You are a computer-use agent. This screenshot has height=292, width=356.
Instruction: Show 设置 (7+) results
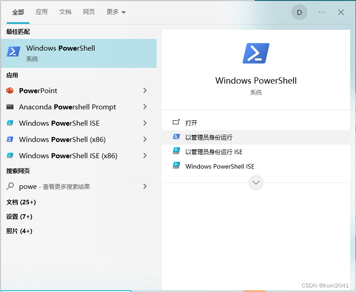point(19,217)
